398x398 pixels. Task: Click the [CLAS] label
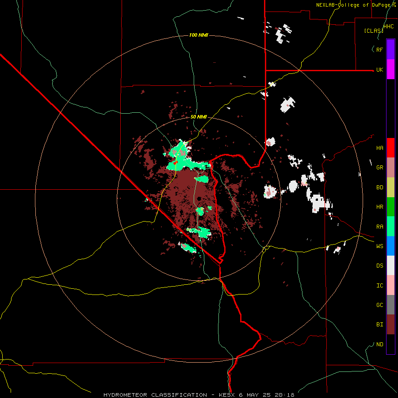374,31
